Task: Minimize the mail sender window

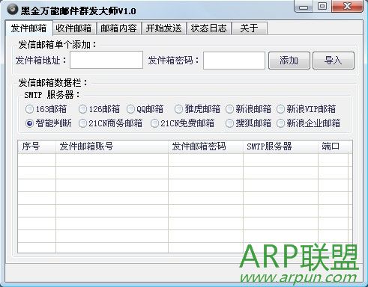Action: (304, 7)
